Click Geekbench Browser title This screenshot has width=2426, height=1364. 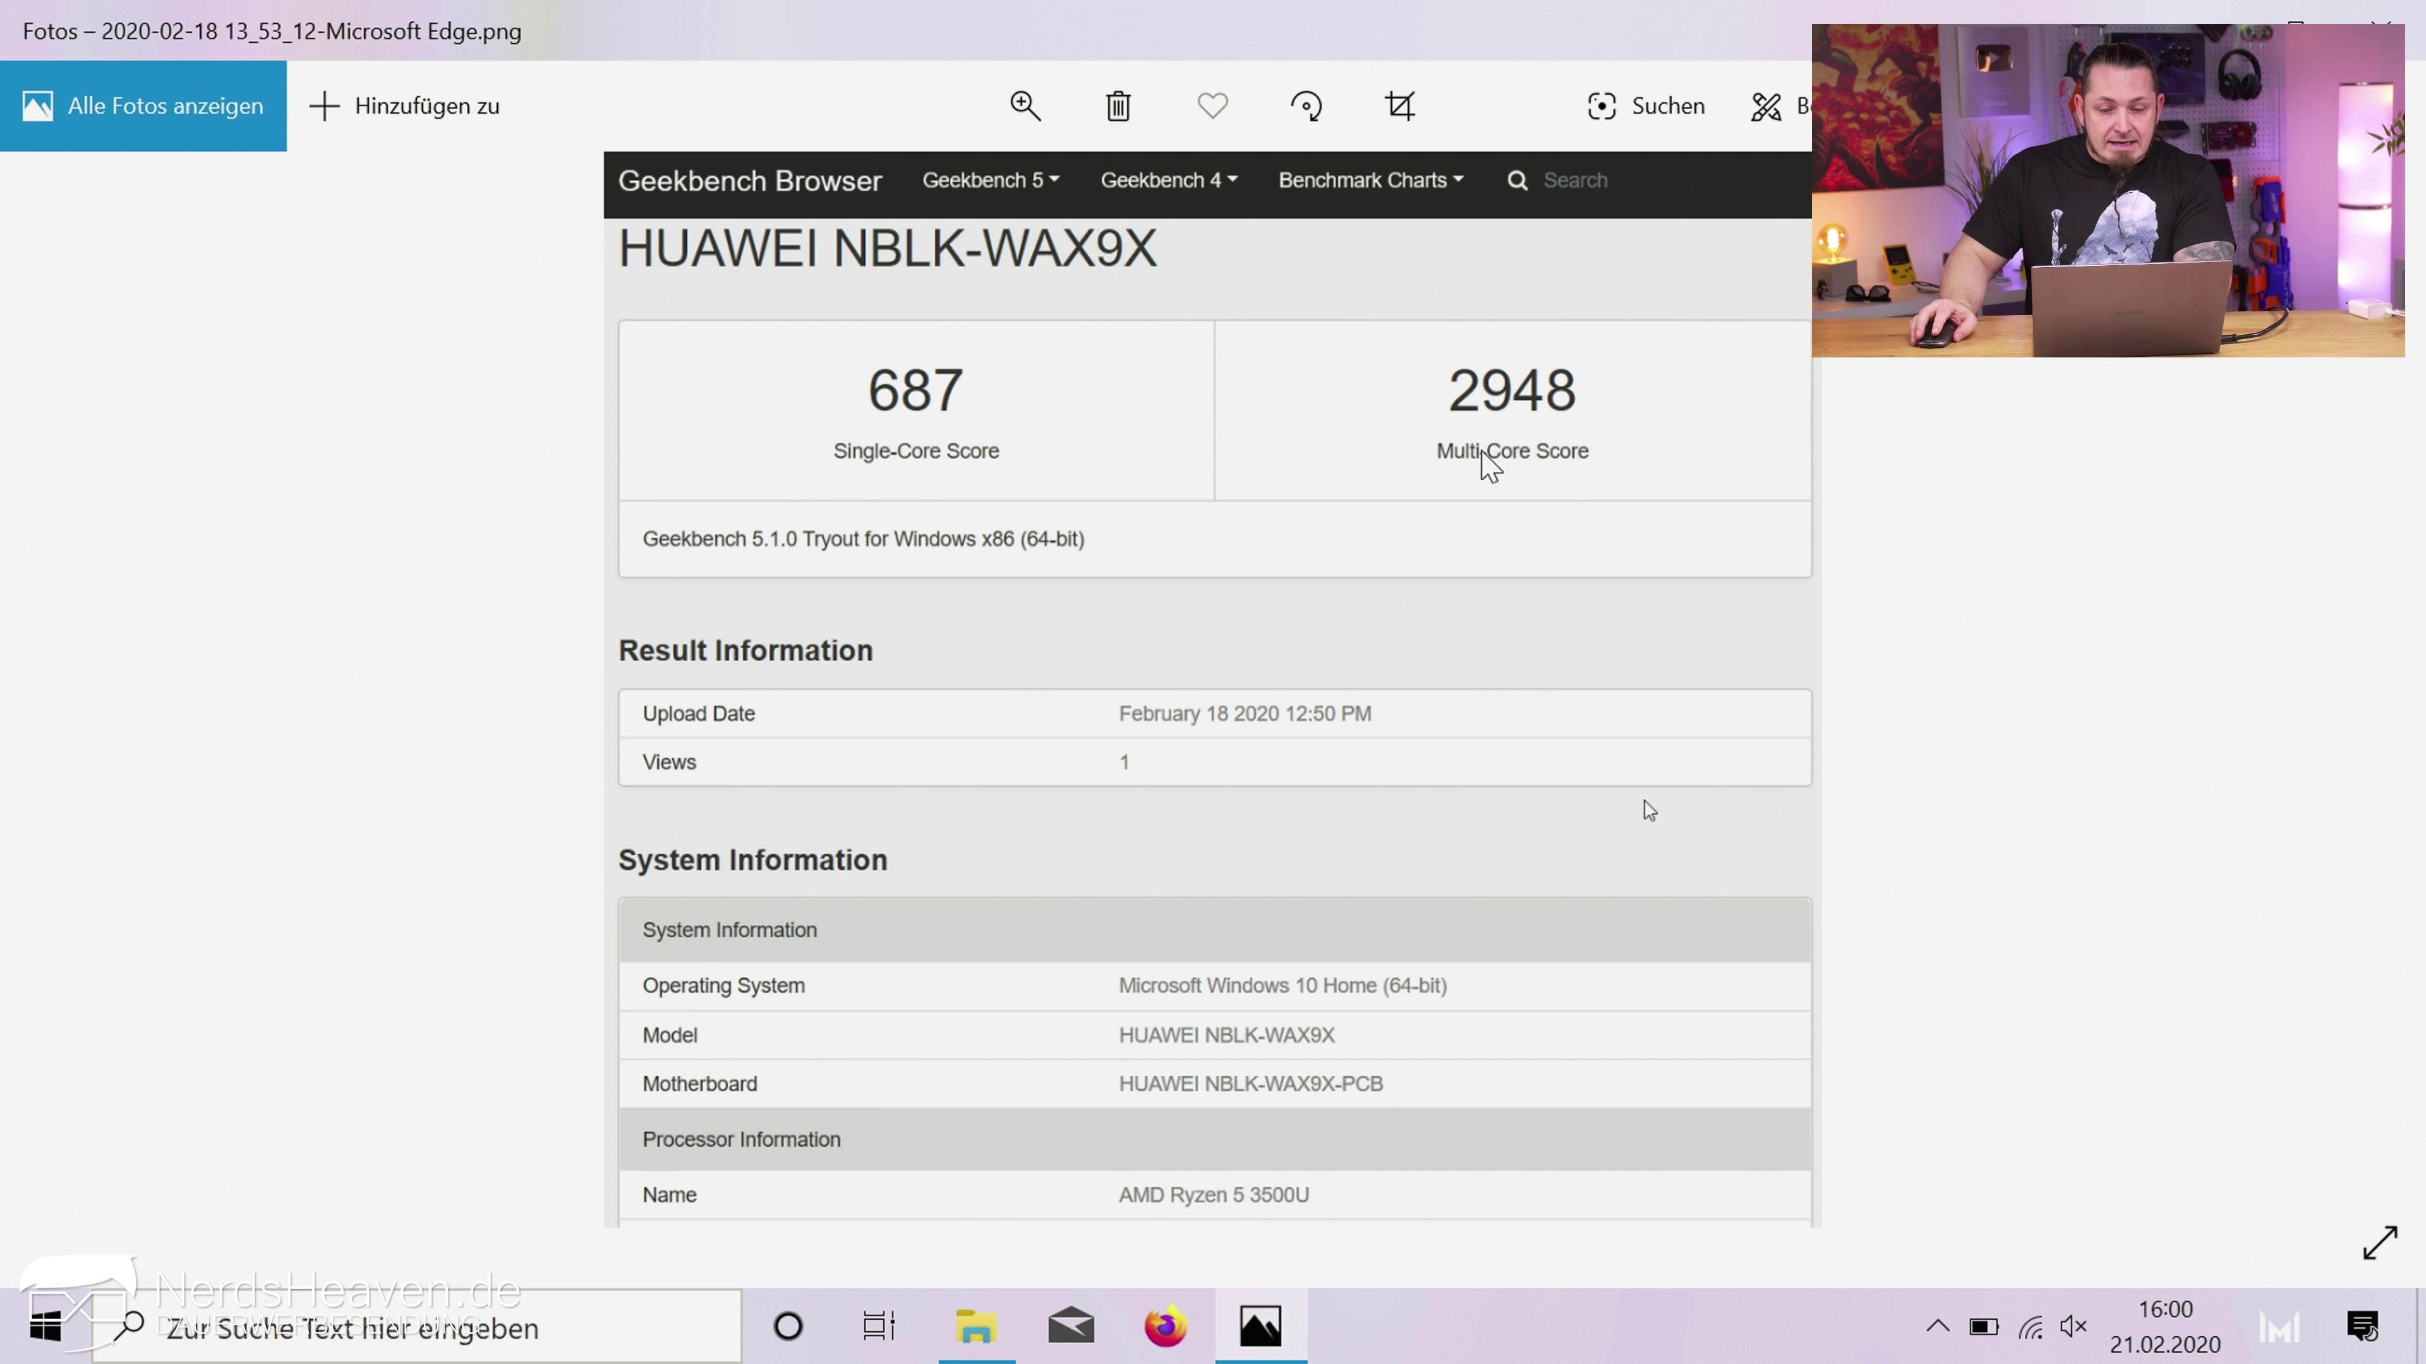click(x=750, y=181)
